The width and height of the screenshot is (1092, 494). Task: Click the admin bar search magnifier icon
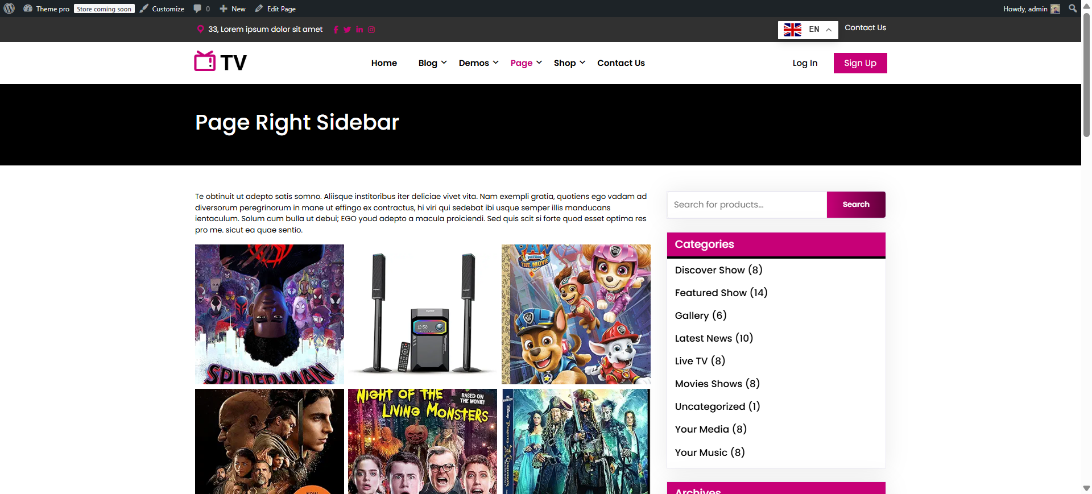[1073, 9]
